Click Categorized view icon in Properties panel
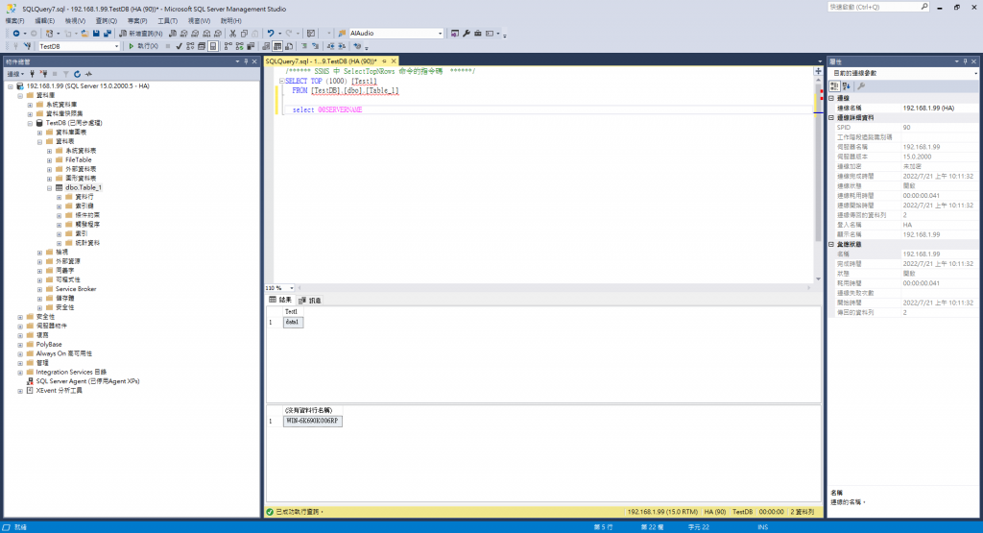The height and width of the screenshot is (533, 983). point(834,86)
